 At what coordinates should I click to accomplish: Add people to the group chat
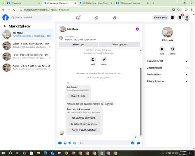tap(93, 60)
